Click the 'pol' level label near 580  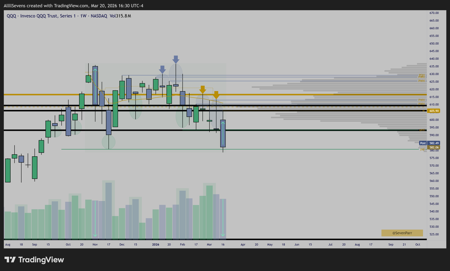click(422, 149)
